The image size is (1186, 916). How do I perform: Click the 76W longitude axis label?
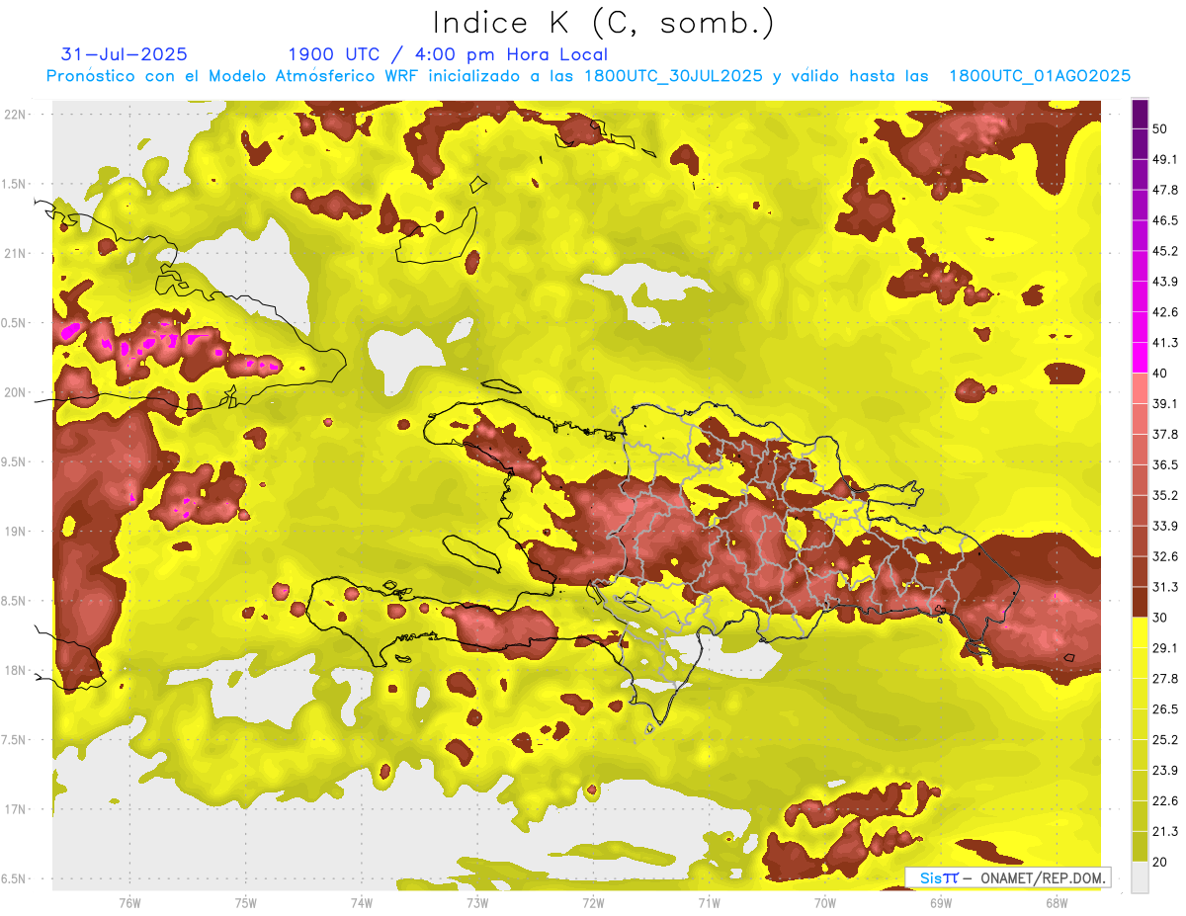click(x=129, y=902)
